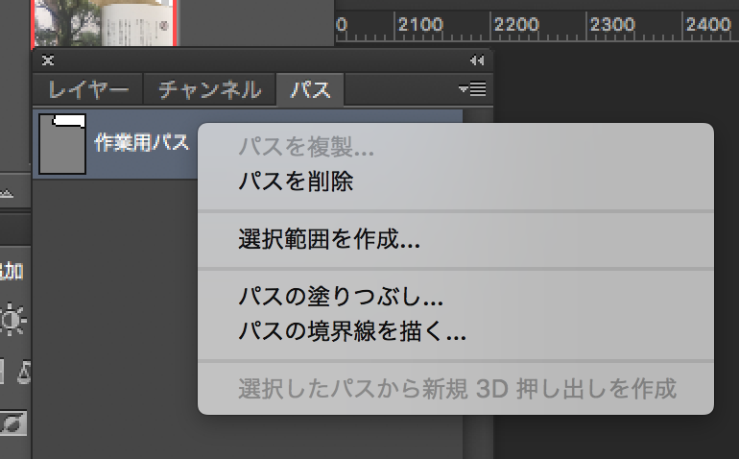Click the 2200 mark on the horizontal ruler
The image size is (739, 459).
[x=516, y=24]
